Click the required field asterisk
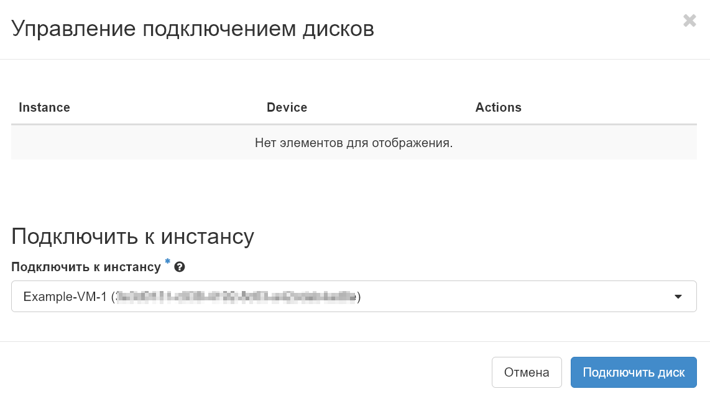The width and height of the screenshot is (710, 399). pos(167,264)
